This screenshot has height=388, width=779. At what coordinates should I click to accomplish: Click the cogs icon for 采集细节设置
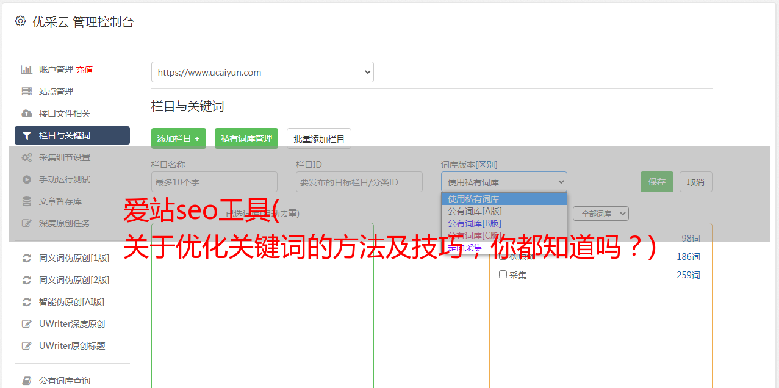tap(26, 157)
